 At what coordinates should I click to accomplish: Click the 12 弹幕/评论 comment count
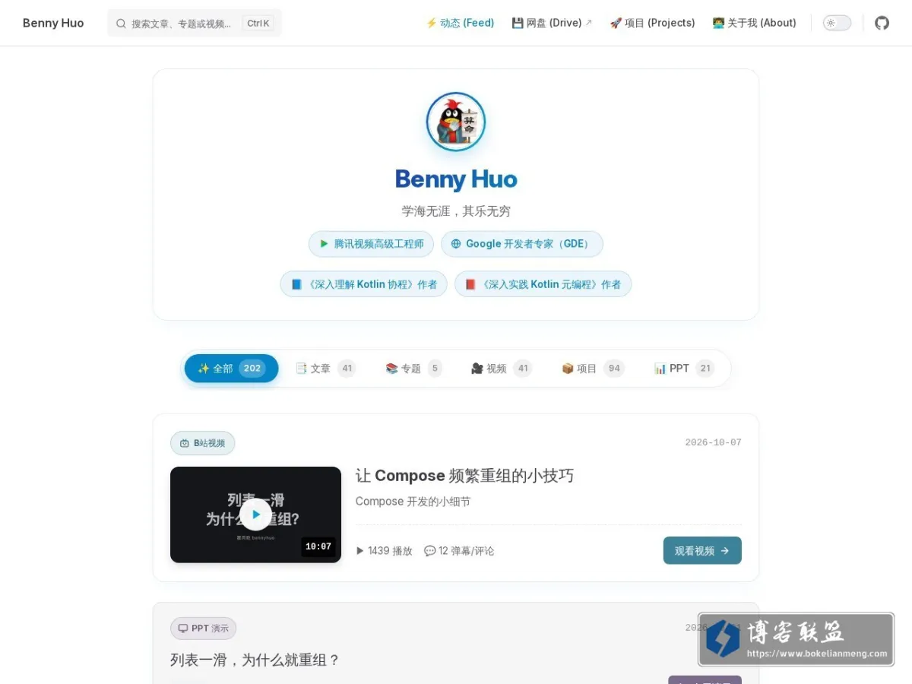click(459, 551)
